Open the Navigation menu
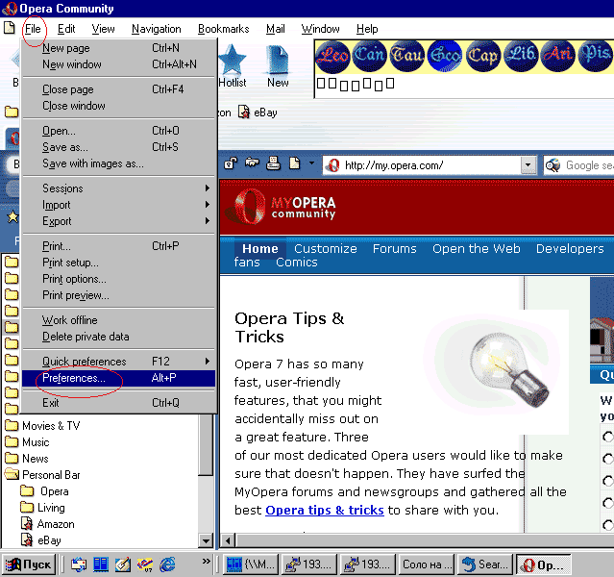The image size is (614, 577). [157, 29]
